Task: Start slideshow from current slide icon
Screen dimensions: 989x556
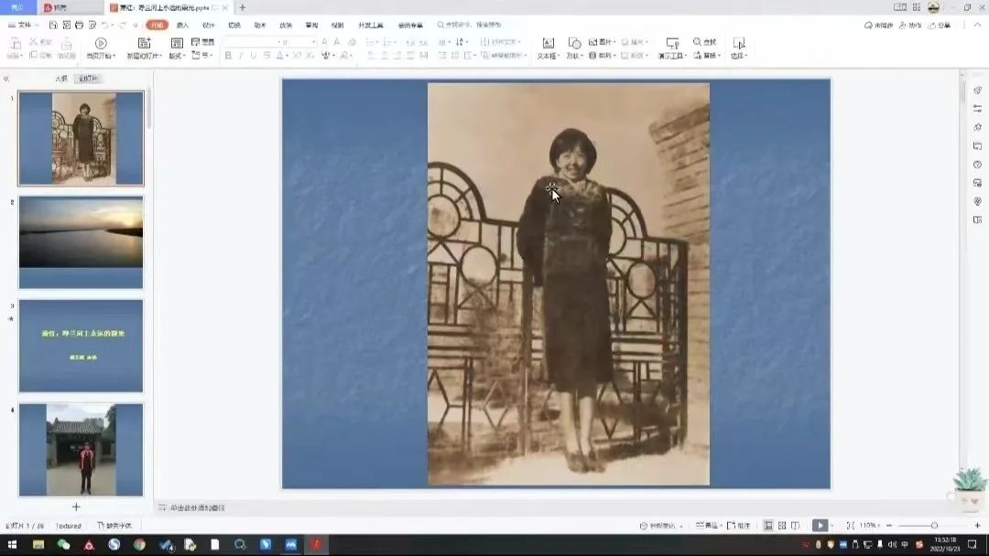Action: pos(101,43)
